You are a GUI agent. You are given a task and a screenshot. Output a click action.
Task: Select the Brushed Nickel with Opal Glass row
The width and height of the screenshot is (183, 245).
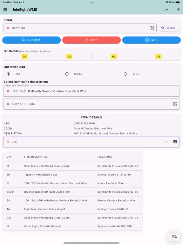72,192
